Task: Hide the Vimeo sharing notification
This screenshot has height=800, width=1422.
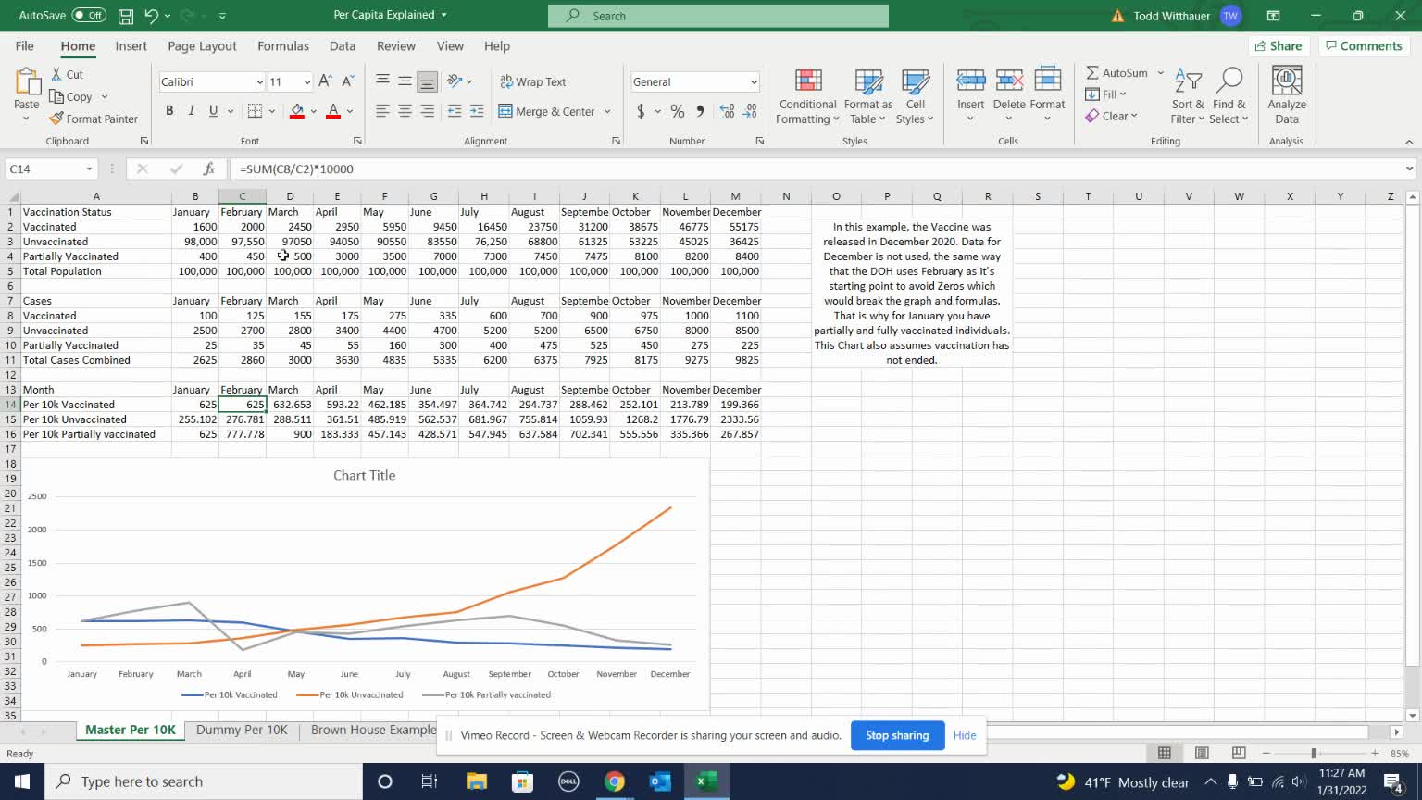Action: tap(965, 735)
